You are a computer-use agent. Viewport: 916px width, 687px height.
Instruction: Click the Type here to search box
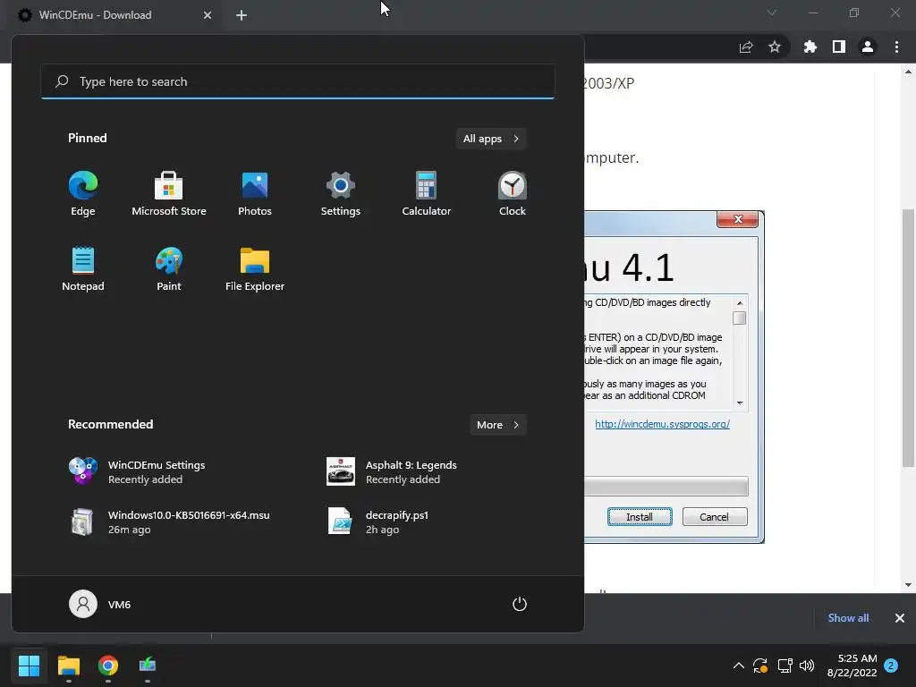click(x=298, y=81)
